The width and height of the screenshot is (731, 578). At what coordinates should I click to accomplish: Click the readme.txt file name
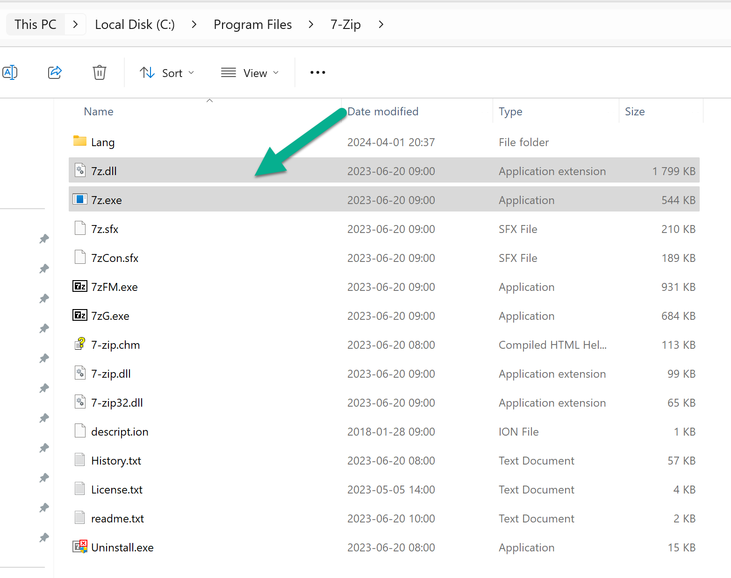[x=117, y=519]
